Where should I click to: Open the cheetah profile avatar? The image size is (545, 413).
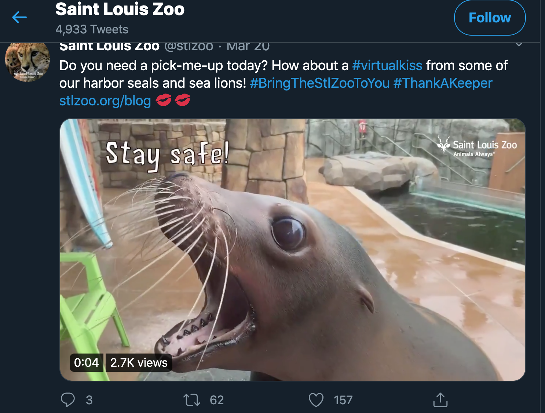pos(28,62)
